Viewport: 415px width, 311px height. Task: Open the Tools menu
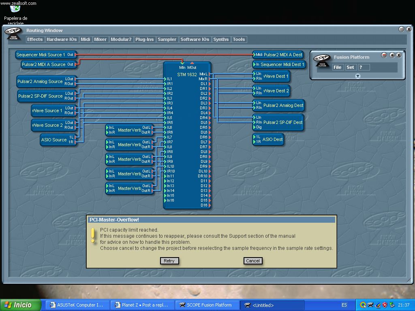pos(239,39)
